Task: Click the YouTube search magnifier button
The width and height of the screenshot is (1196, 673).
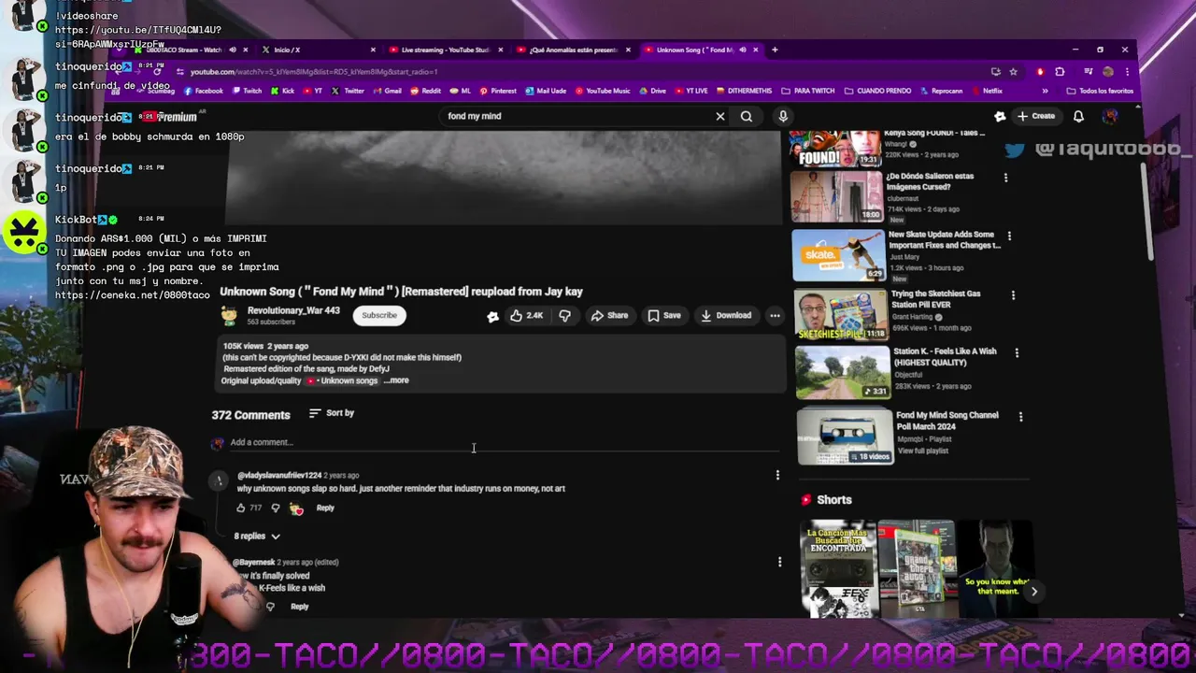Action: click(747, 116)
